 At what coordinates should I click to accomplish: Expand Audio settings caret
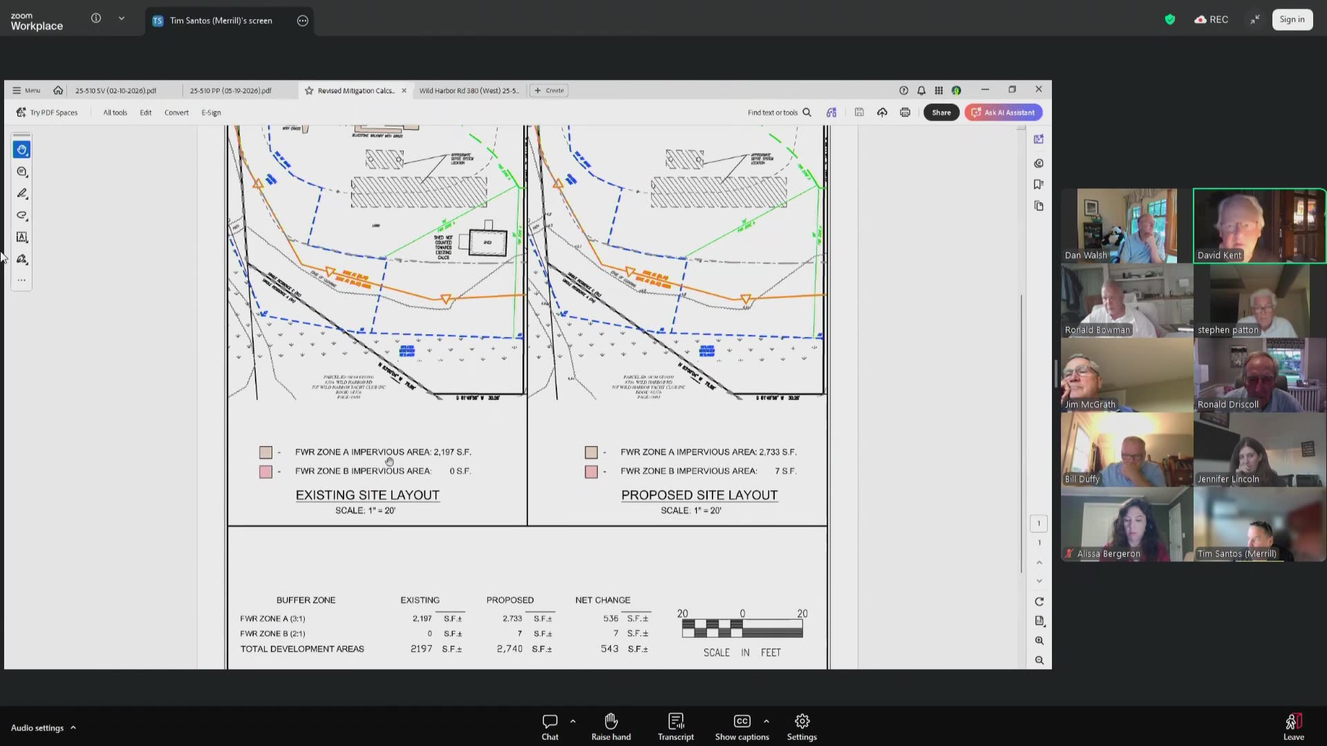(73, 727)
